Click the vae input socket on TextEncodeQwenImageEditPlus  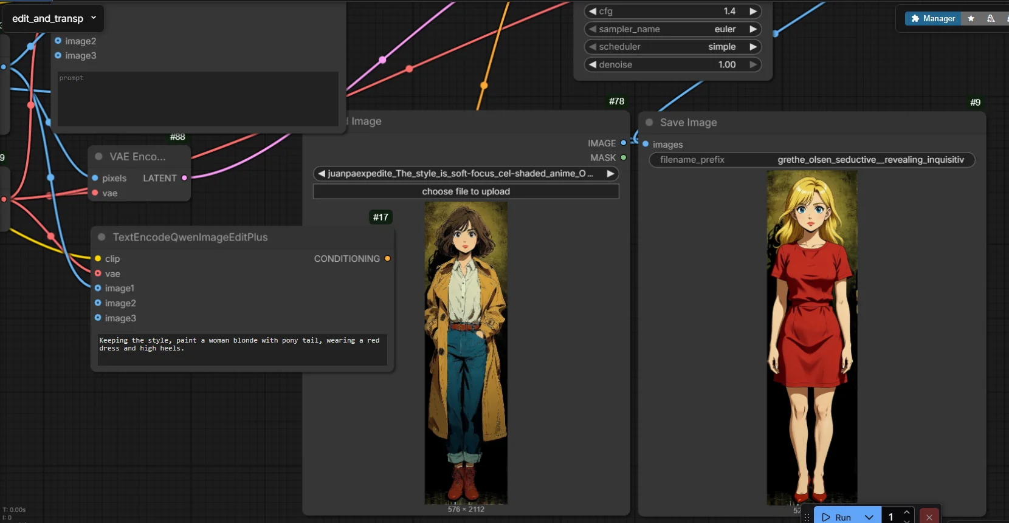coord(97,273)
